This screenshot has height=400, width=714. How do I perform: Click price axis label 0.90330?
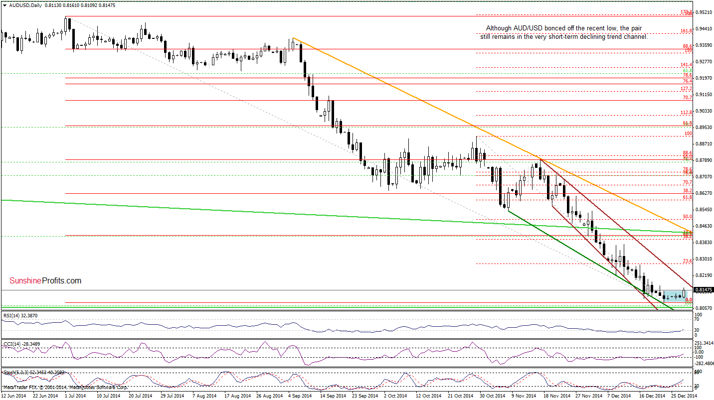coord(704,111)
